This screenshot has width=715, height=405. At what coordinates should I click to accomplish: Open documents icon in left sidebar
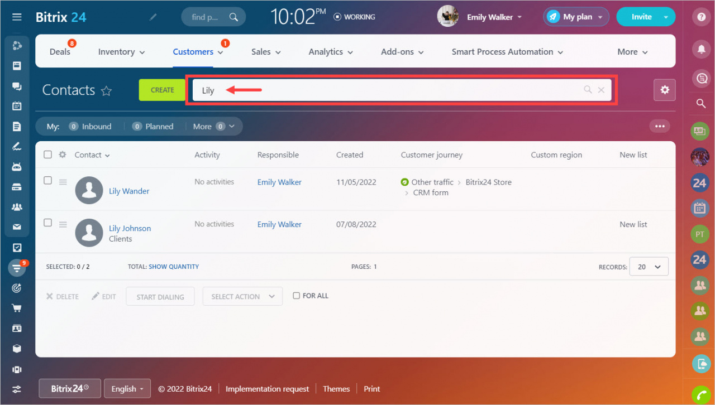(17, 126)
